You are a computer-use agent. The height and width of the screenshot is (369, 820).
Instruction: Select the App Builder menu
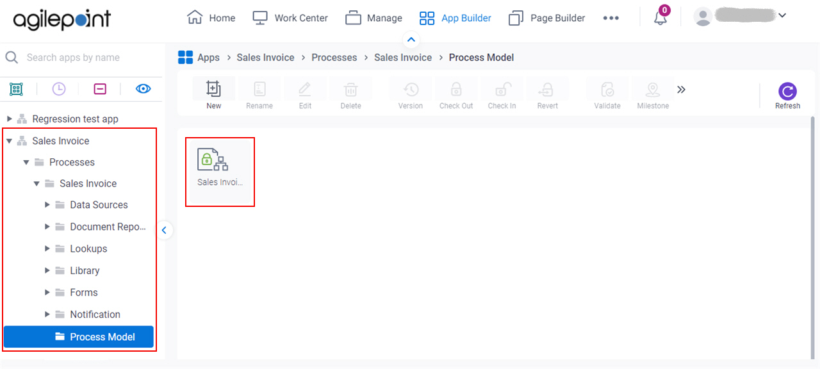pyautogui.click(x=455, y=18)
